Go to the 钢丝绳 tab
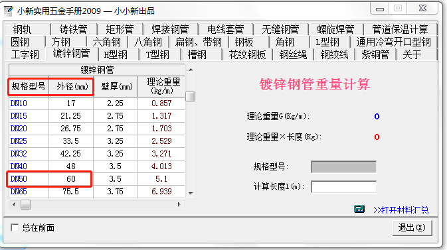This screenshot has height=250, width=447. [294, 54]
